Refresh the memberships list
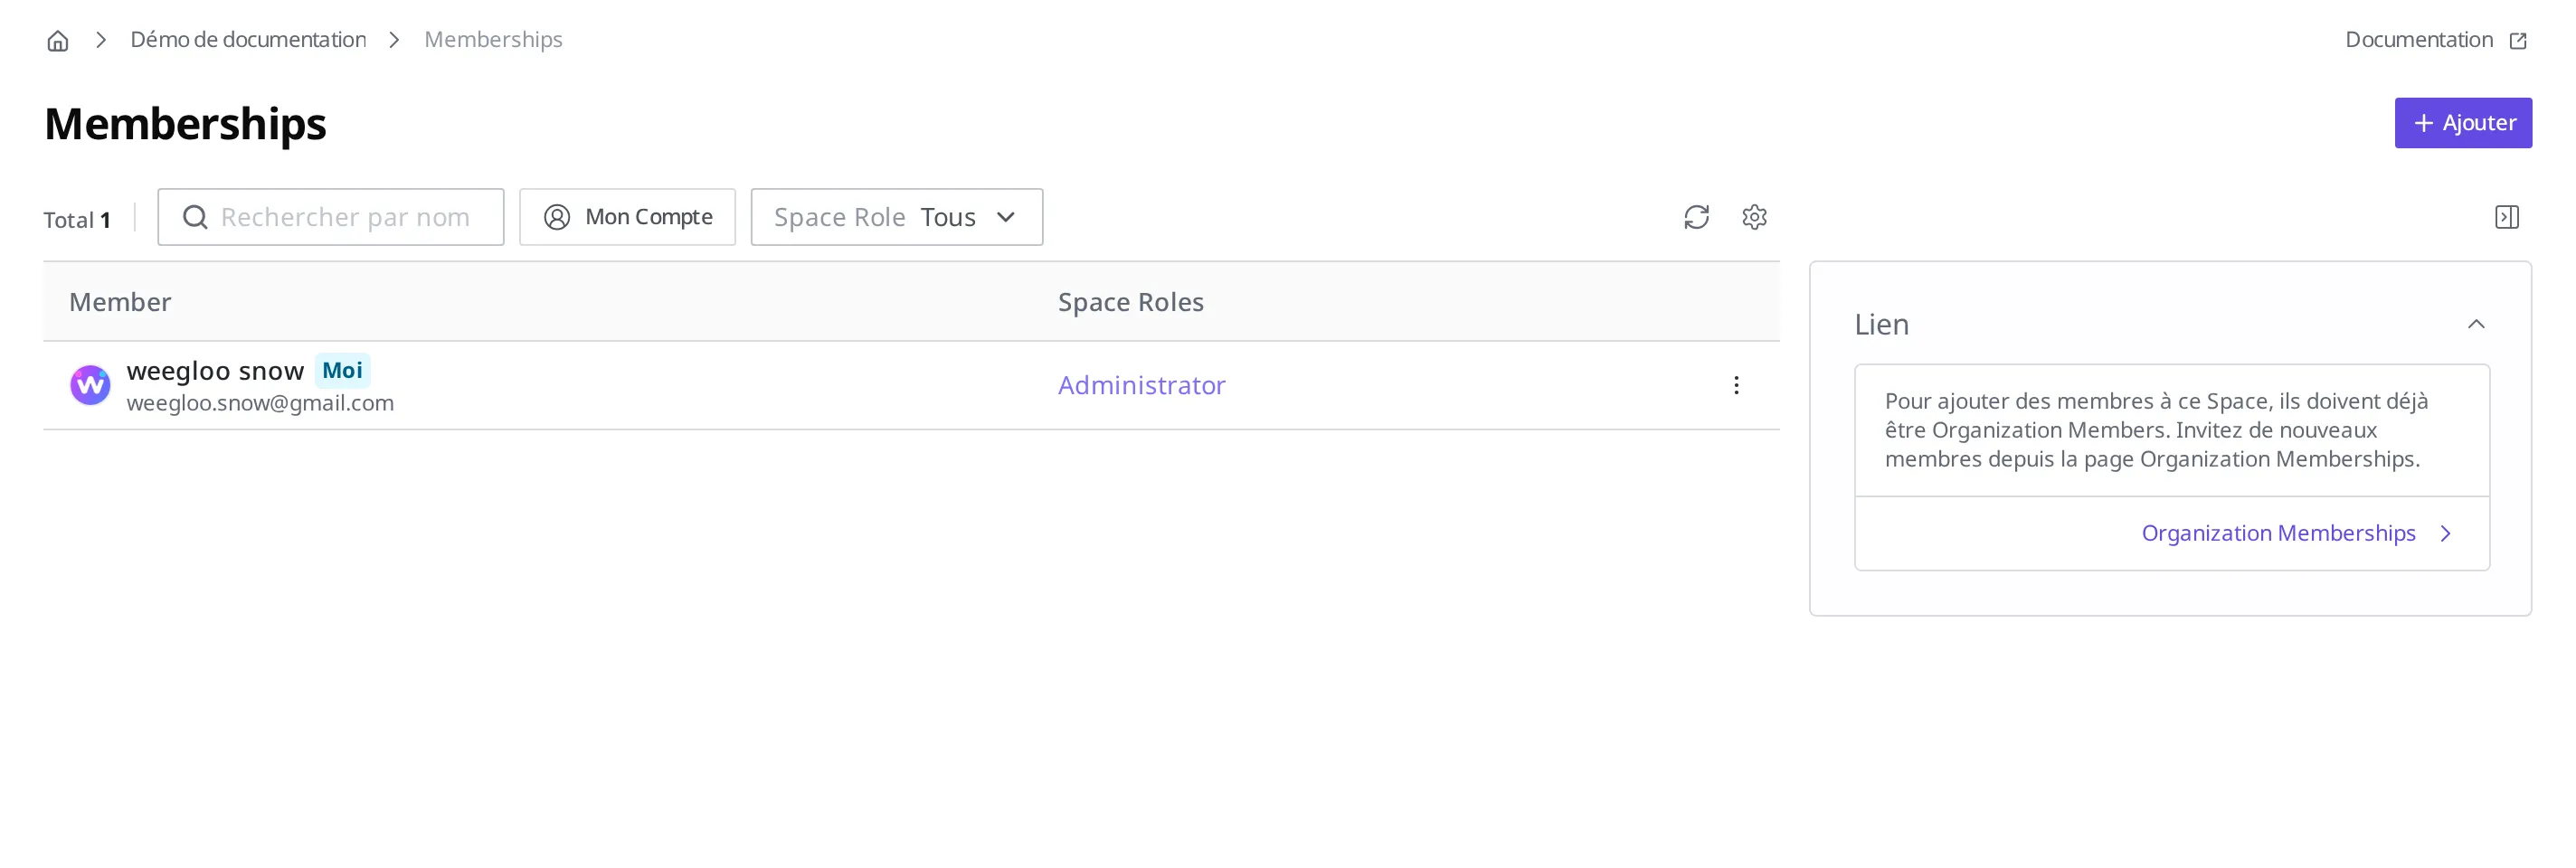The image size is (2576, 868). click(x=1696, y=217)
